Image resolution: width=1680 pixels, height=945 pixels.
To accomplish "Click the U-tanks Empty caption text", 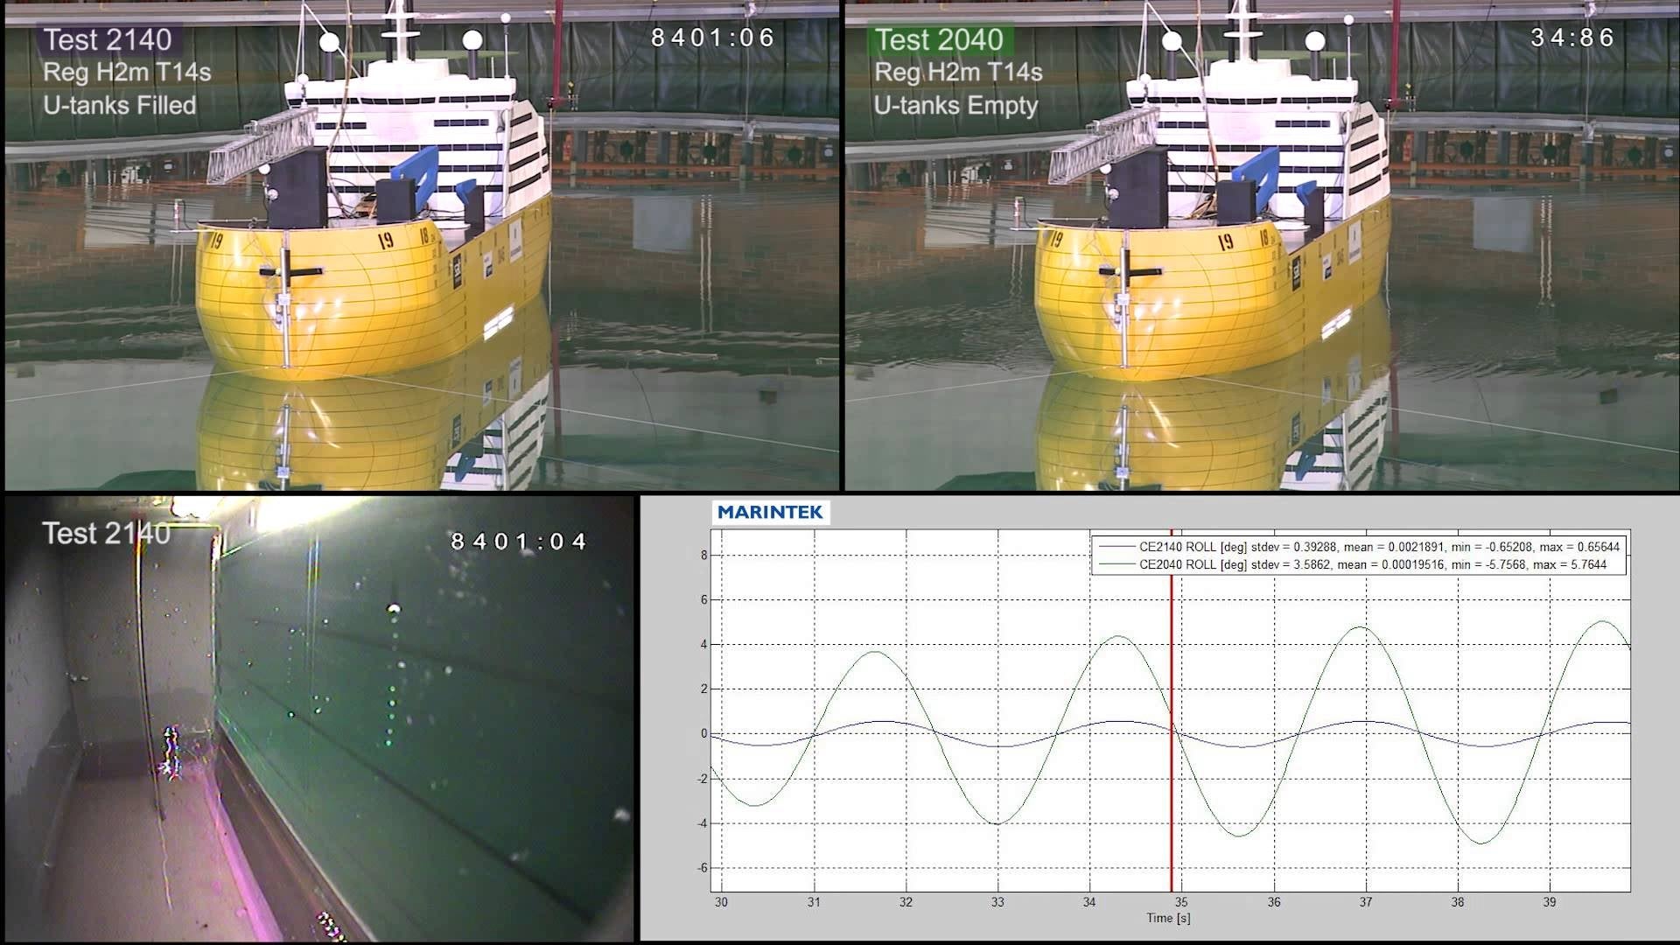I will click(x=955, y=106).
